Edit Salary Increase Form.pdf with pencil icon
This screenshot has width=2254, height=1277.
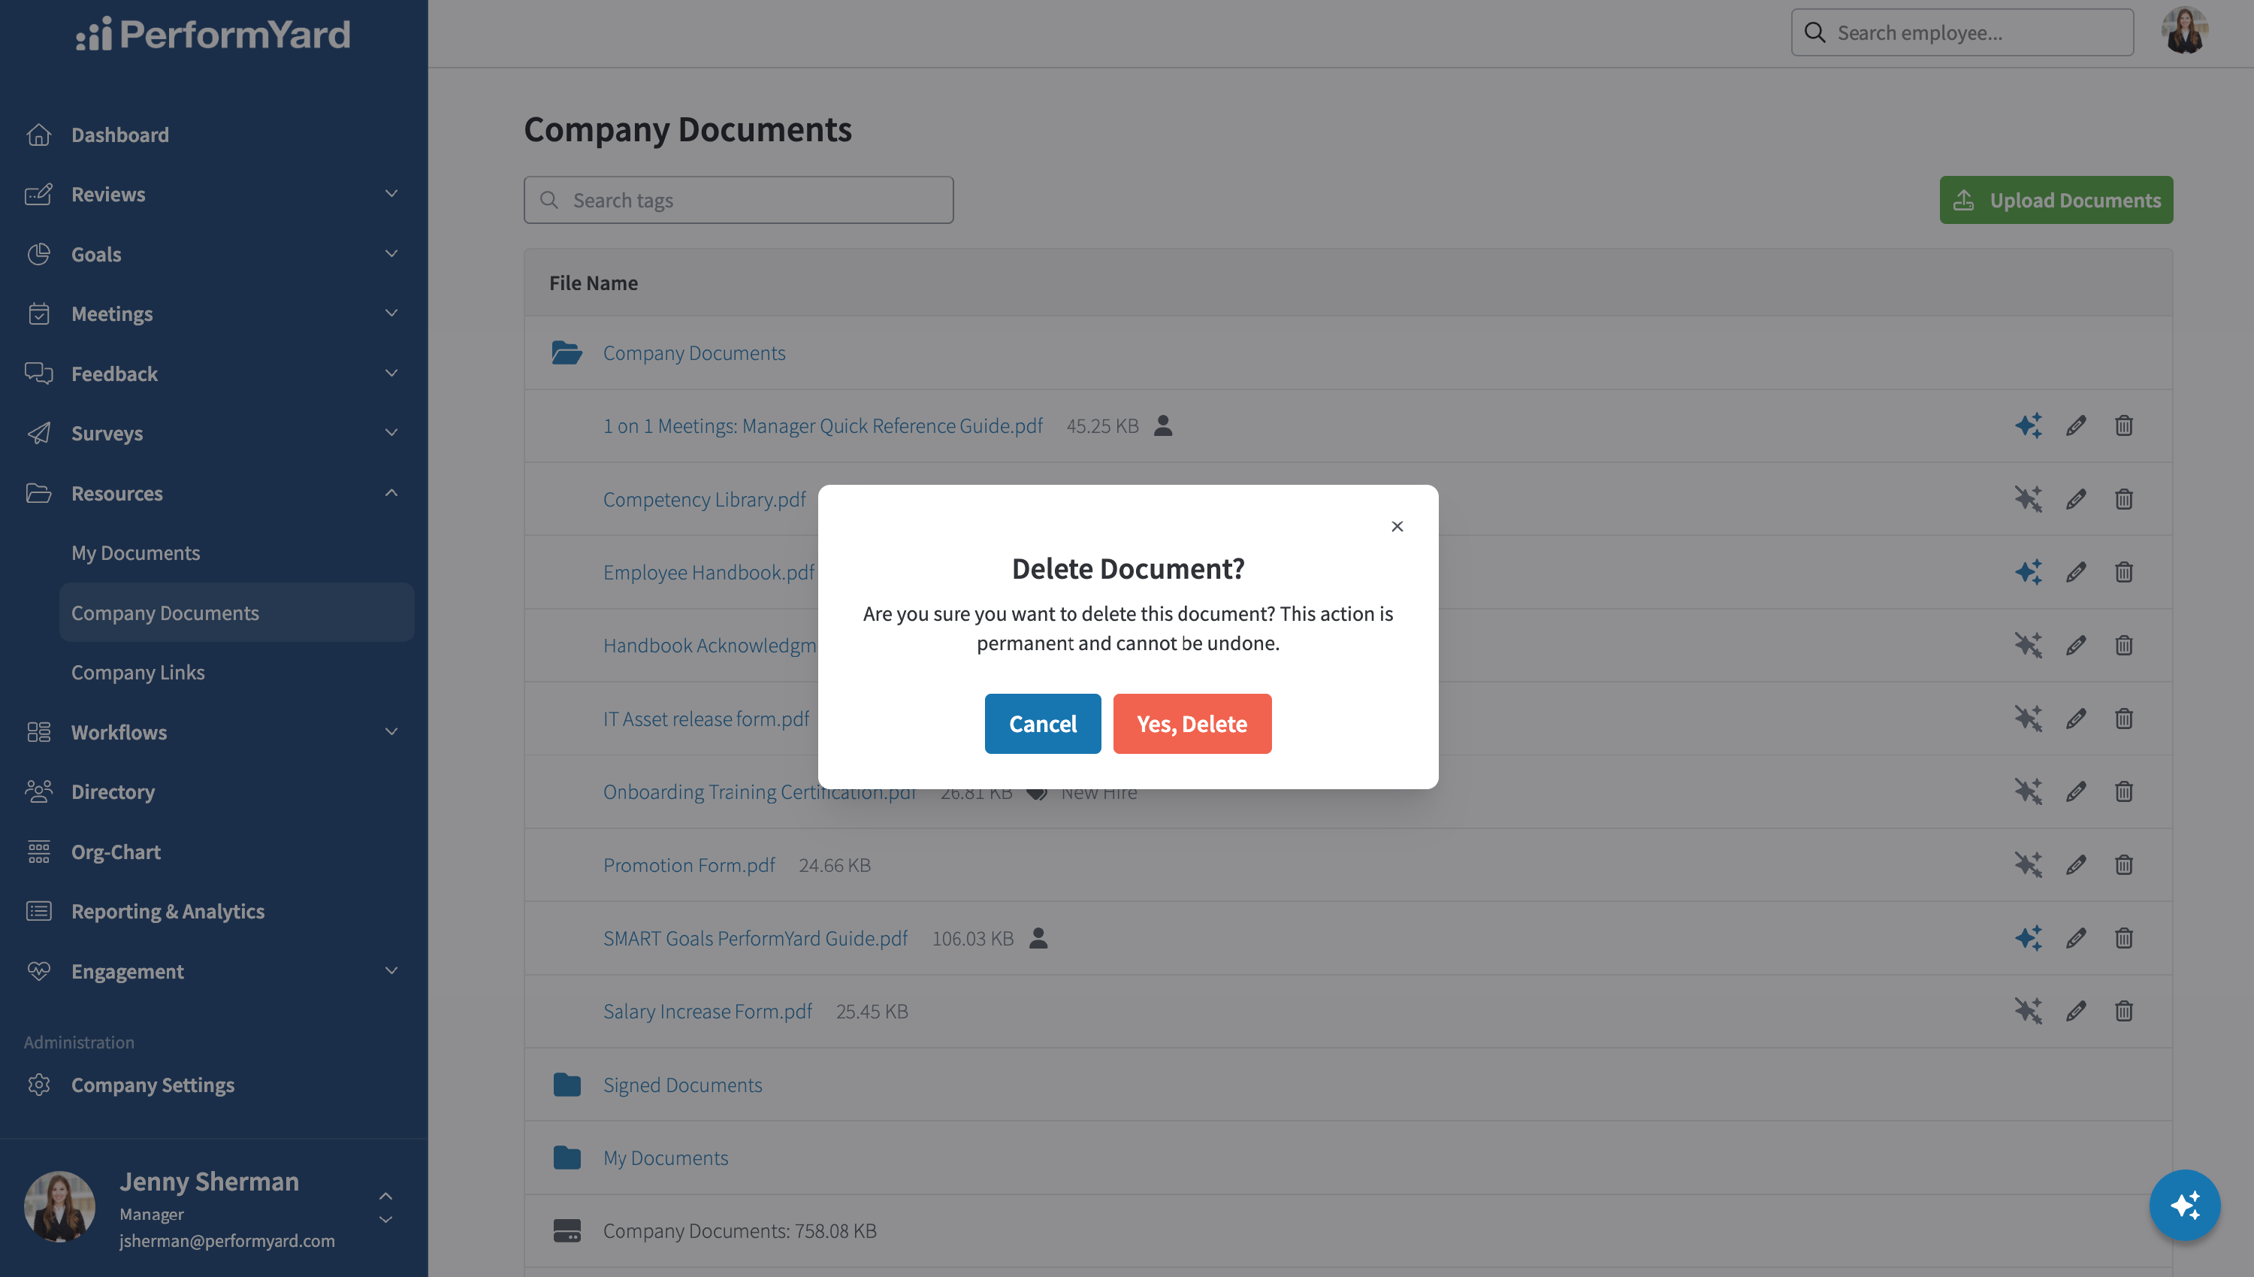tap(2075, 1011)
